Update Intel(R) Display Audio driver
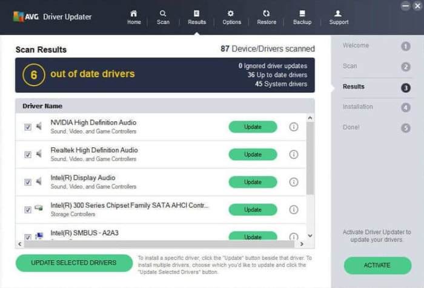The width and height of the screenshot is (424, 288). [253, 182]
